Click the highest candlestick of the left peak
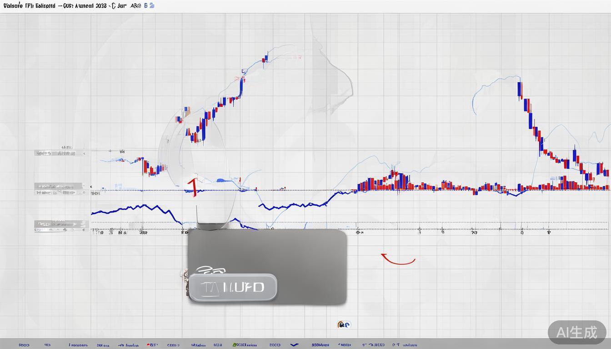The image size is (611, 349). pos(265,59)
